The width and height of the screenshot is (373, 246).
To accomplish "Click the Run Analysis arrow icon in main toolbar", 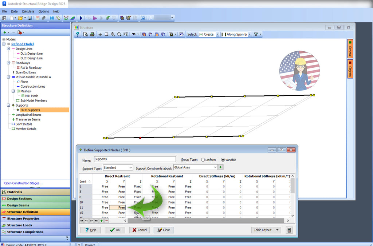I will click(81, 17).
